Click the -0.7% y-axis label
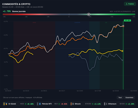 (x=6, y=62)
